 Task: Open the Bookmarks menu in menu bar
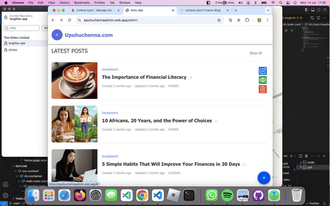tap(82, 2)
